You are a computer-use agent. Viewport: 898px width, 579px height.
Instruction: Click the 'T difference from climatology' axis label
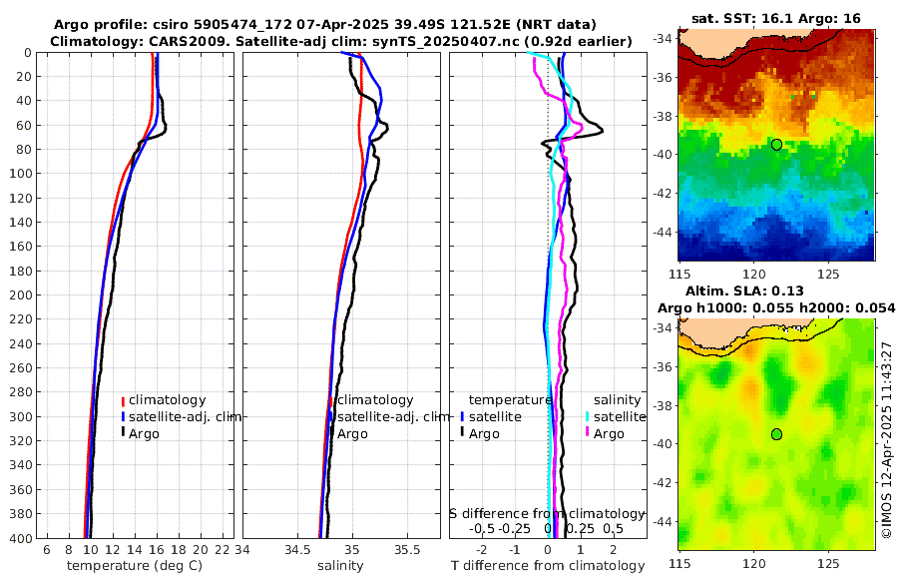pyautogui.click(x=548, y=566)
